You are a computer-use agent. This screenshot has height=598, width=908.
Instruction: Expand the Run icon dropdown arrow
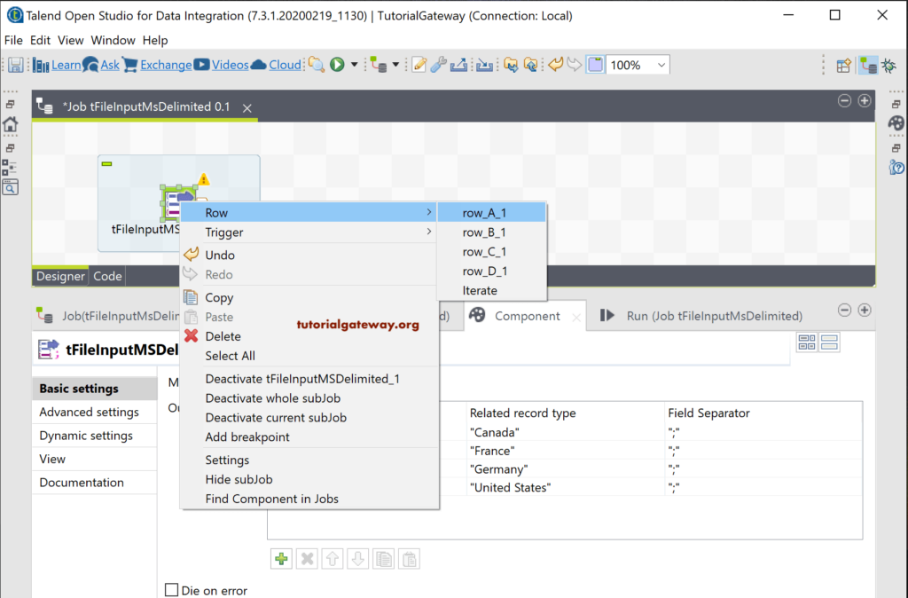[x=354, y=65]
